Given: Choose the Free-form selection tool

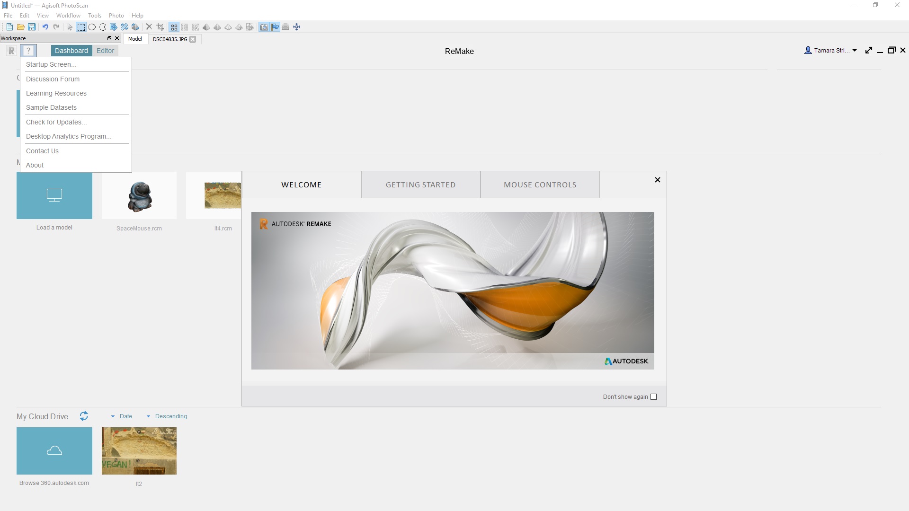Looking at the screenshot, I should 102,27.
